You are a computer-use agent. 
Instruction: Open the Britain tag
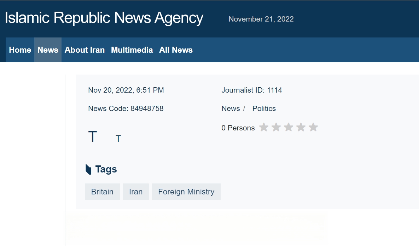coord(102,192)
